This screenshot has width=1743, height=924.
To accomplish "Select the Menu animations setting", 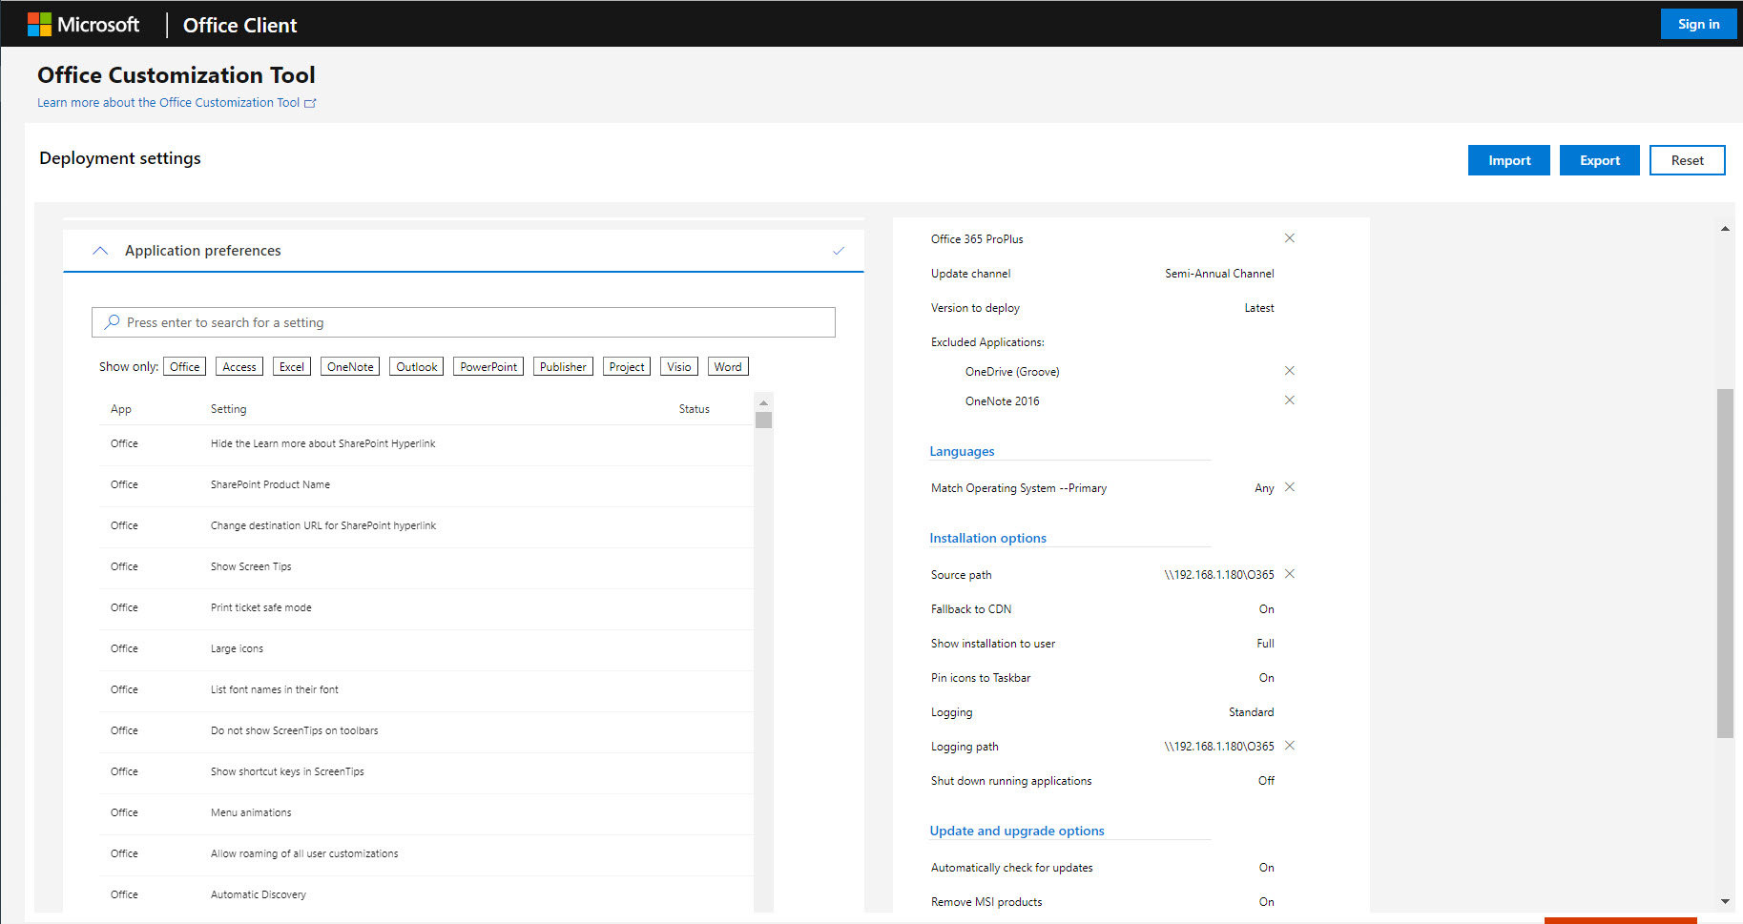I will (425, 813).
